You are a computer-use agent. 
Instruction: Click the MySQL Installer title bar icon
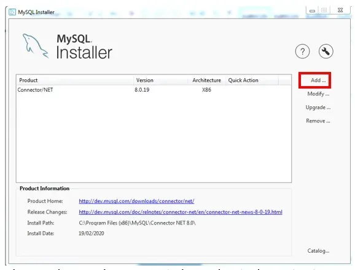coord(12,12)
